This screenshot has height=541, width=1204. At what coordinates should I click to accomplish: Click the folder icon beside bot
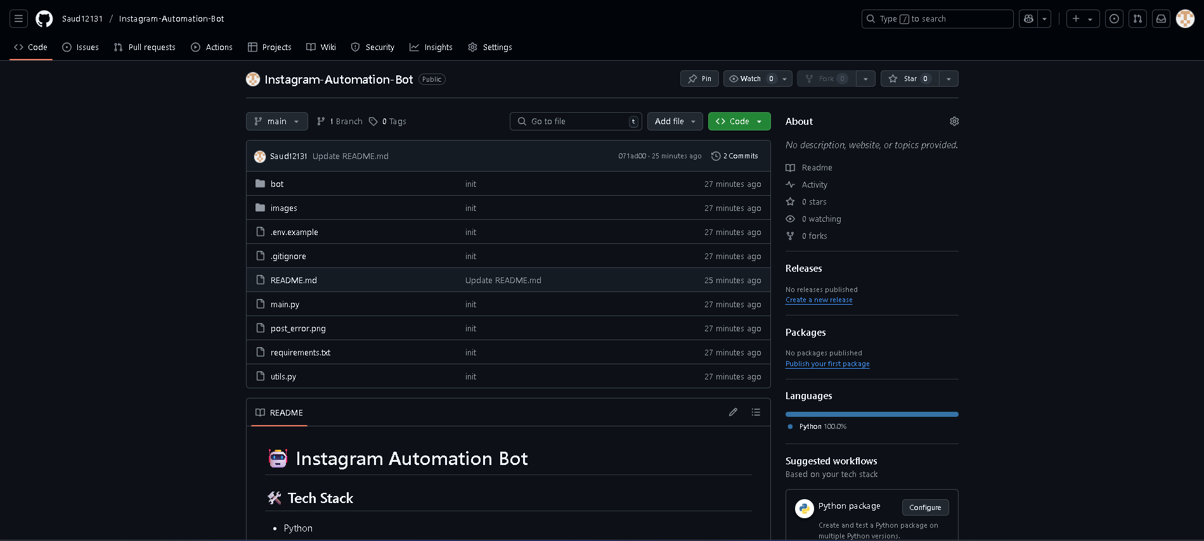(x=260, y=184)
